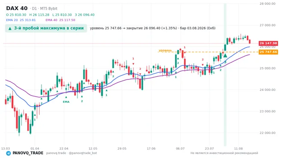Click the 24 000.00 price axis label
This screenshot has width=282, height=158.
[267, 90]
